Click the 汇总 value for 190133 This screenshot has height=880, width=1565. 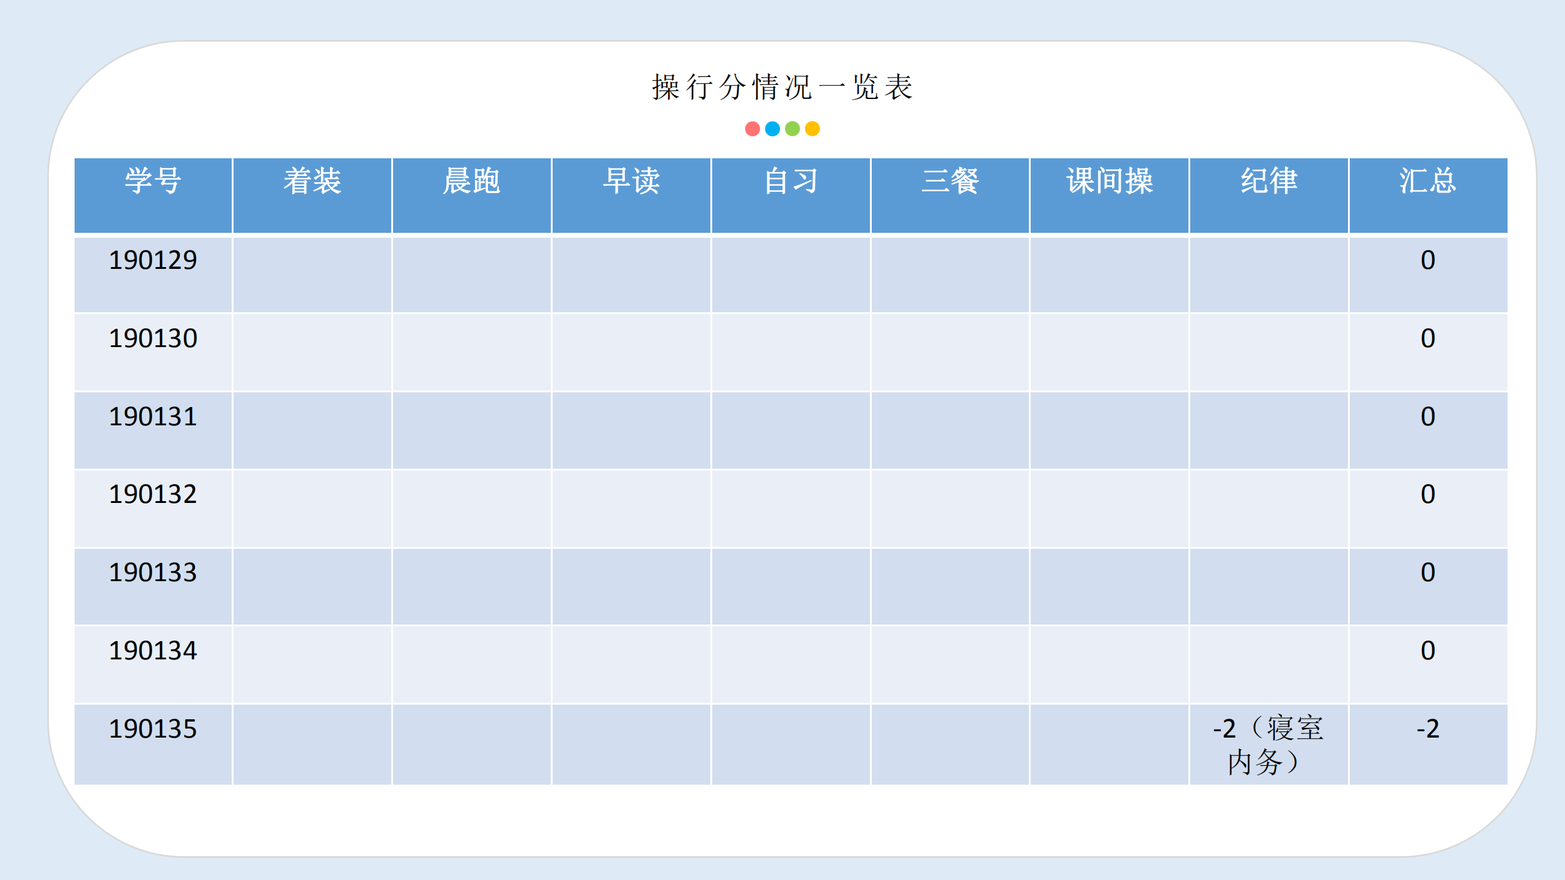(1428, 573)
